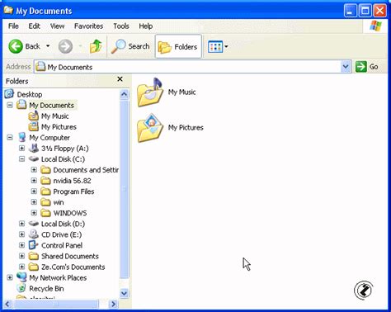Click the Control Panel tree label

62,245
